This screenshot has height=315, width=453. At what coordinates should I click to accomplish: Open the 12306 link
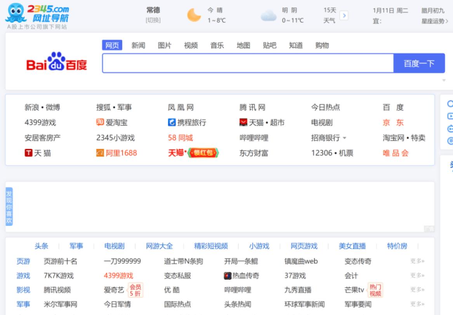click(321, 153)
